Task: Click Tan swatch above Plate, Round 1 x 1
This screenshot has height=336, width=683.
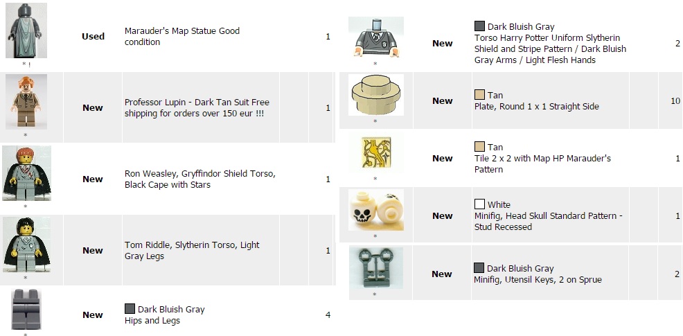Action: tap(479, 95)
